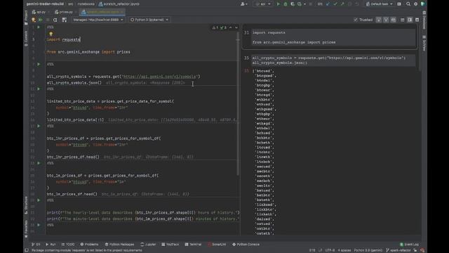Open IDE settings gear in top toolbar

tap(416, 4)
